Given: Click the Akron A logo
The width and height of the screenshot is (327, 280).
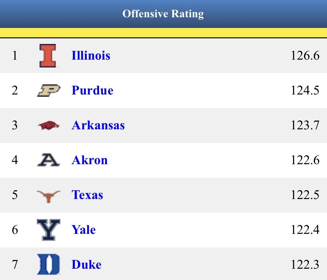Looking at the screenshot, I should 48,160.
